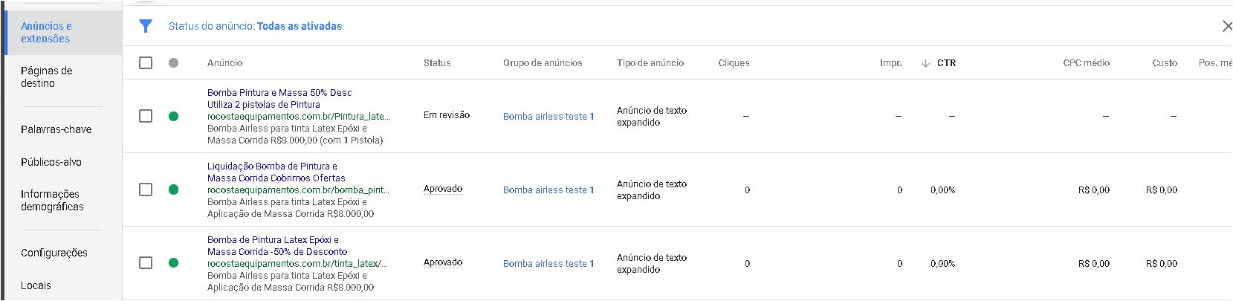Click the CTR sort arrow icon
Viewport: 1233px width, 301px height.
click(x=925, y=63)
